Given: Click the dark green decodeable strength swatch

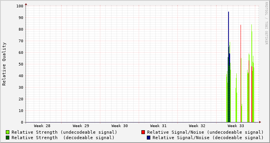Looking at the screenshot, I should pos(7,138).
